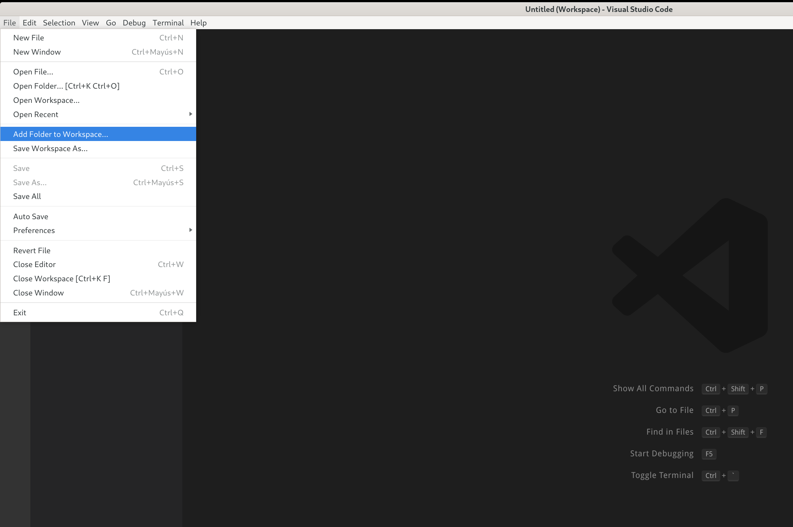Expand the Selection menu
Viewport: 793px width, 527px height.
coord(60,22)
